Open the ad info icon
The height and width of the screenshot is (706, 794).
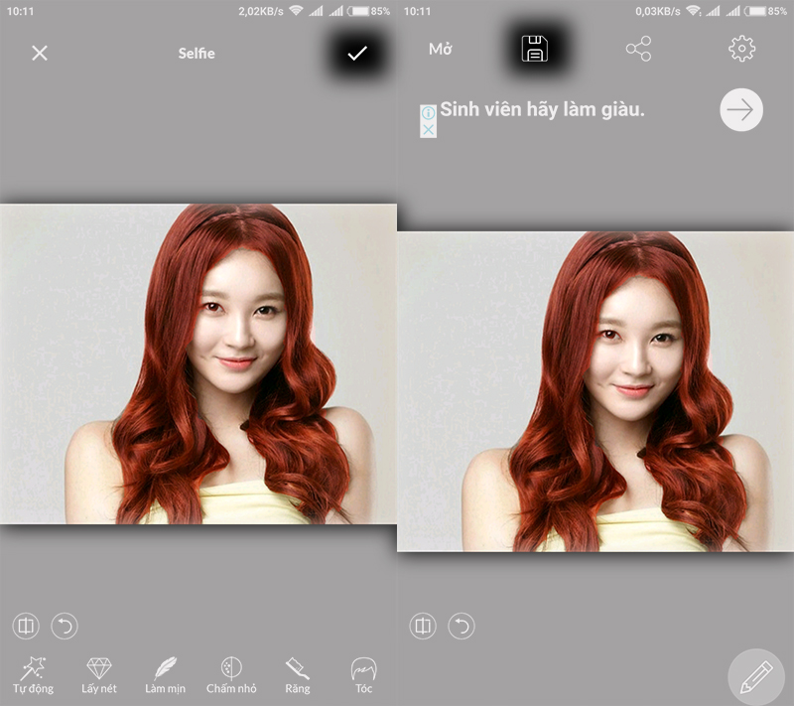428,112
